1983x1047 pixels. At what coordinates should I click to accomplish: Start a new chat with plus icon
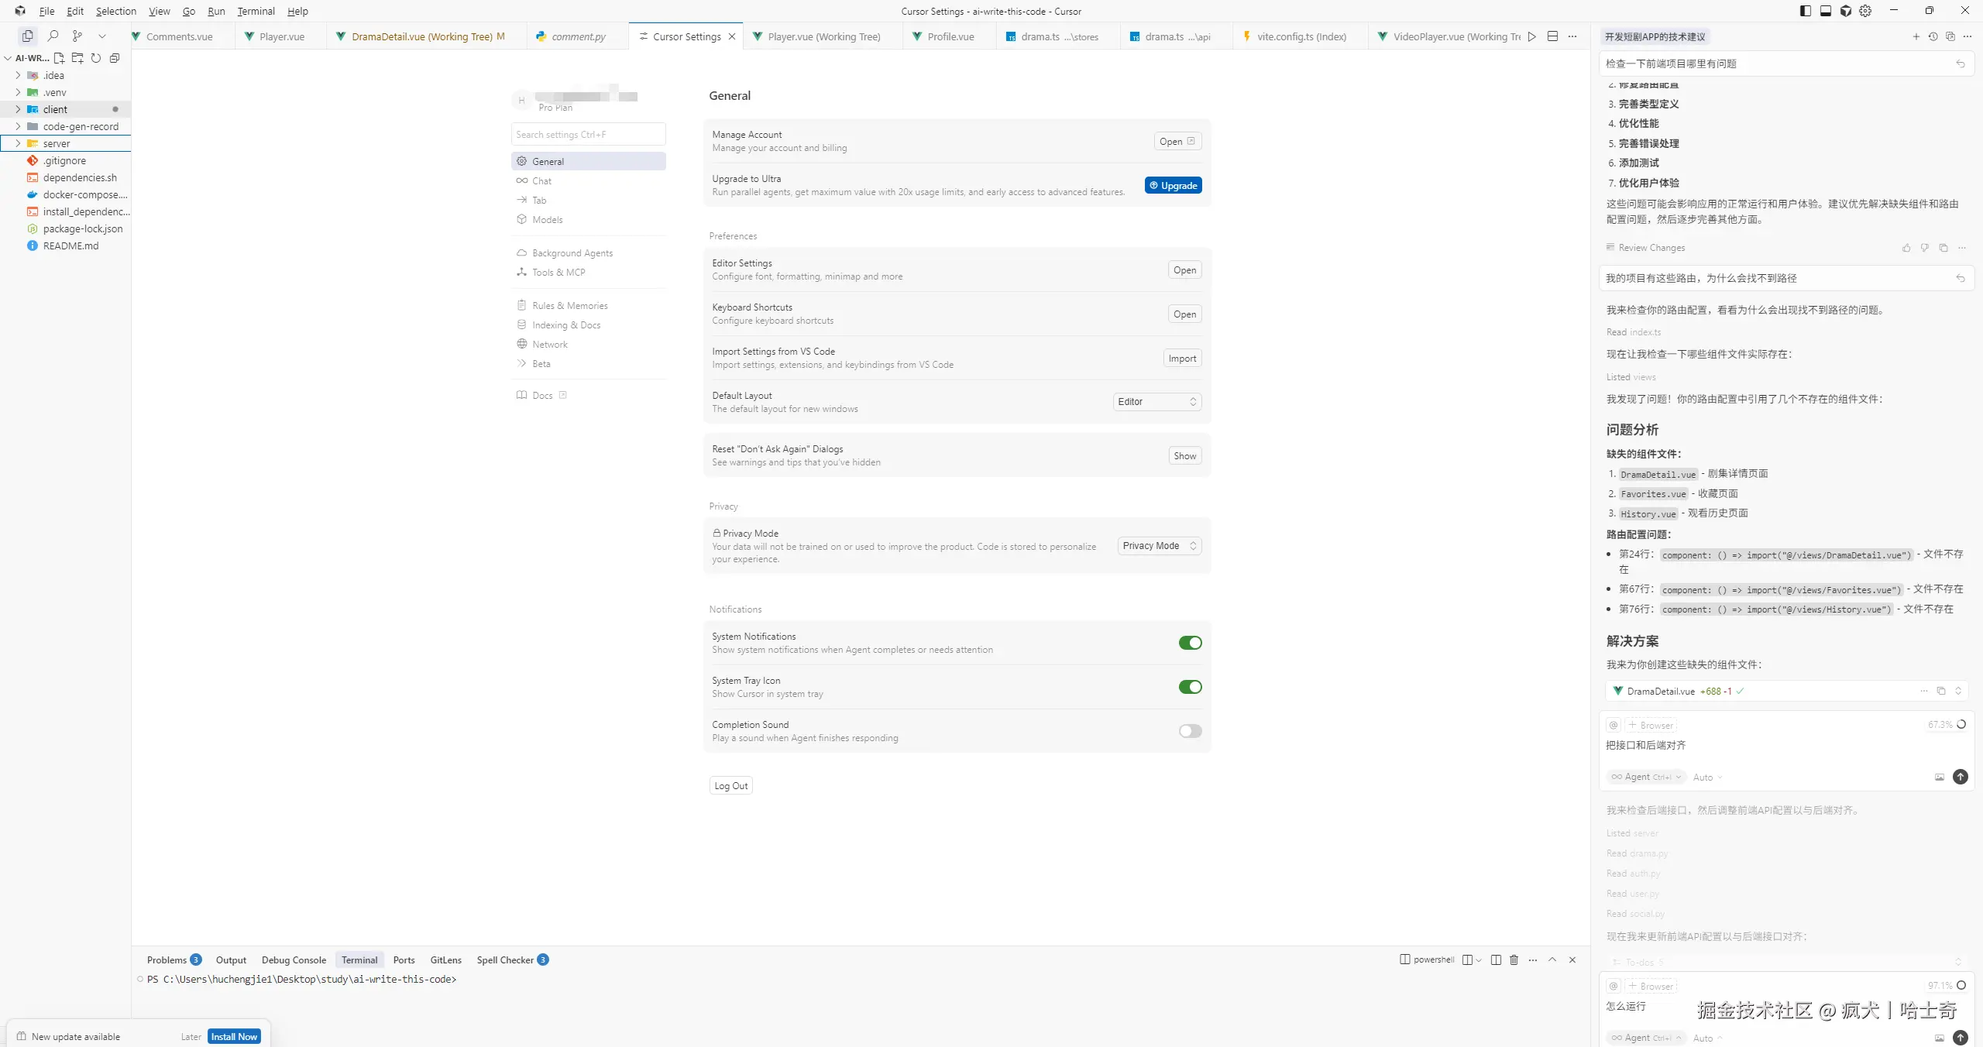click(x=1916, y=36)
